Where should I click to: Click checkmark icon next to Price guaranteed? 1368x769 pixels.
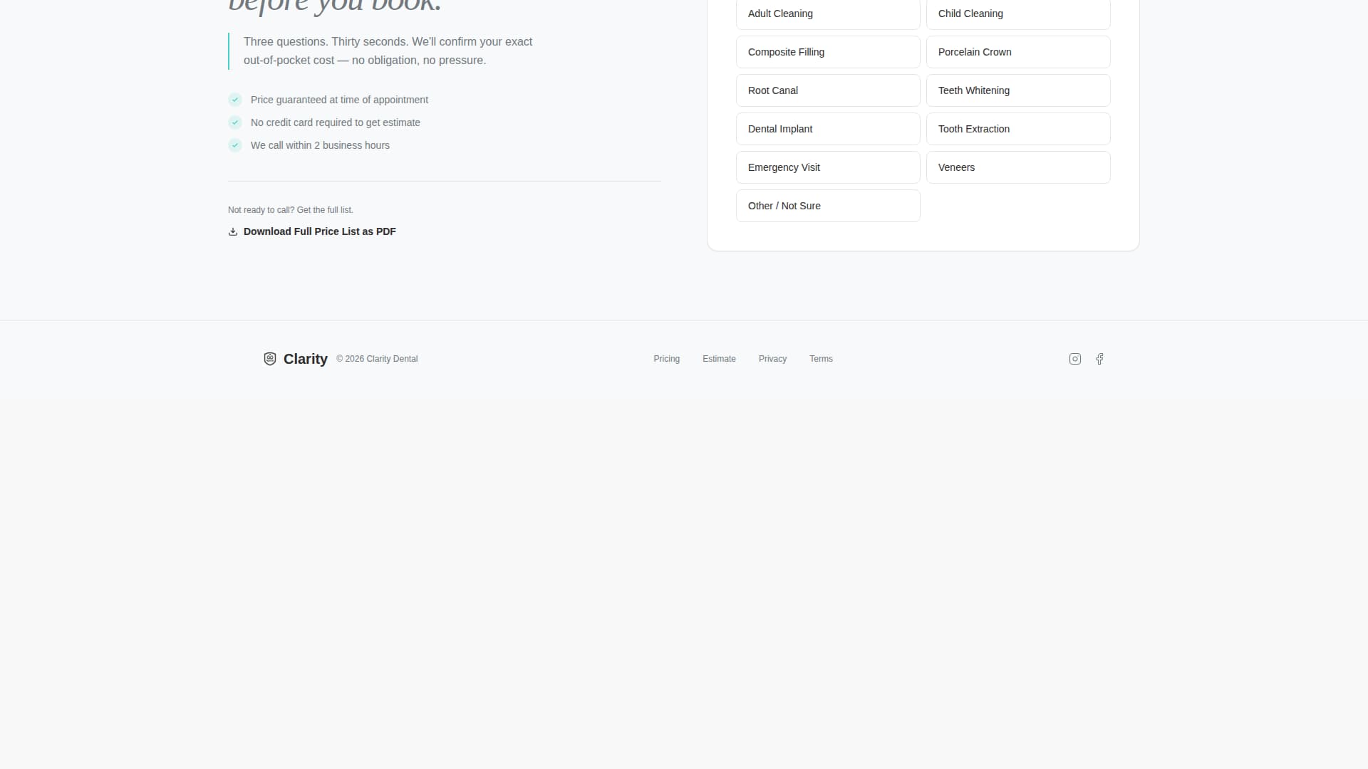[235, 100]
